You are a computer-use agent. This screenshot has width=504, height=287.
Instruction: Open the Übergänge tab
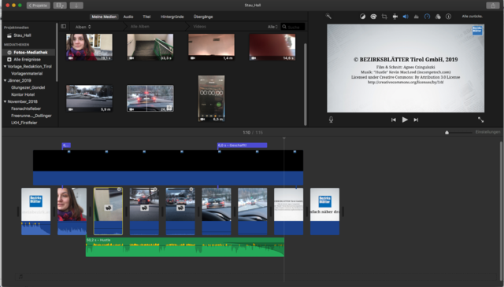point(203,17)
